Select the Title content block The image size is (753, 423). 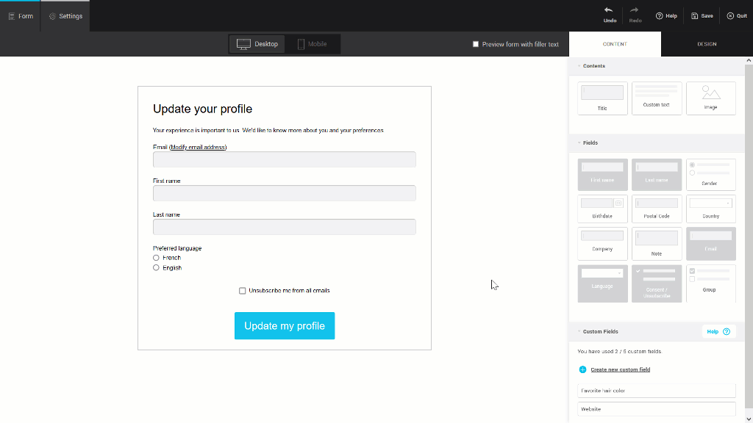[x=602, y=98]
